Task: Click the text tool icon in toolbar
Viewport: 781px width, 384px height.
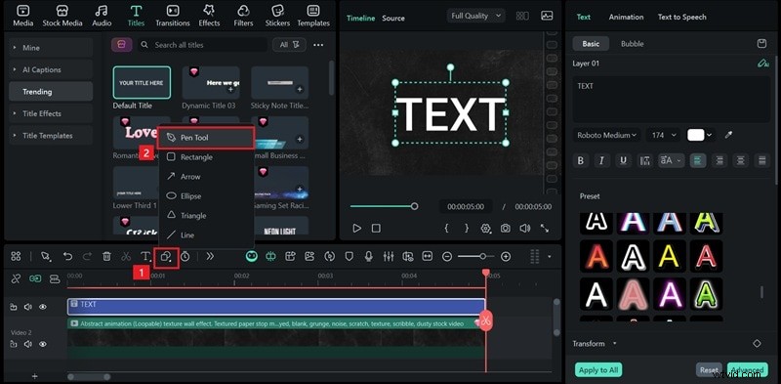Action: pyautogui.click(x=145, y=256)
